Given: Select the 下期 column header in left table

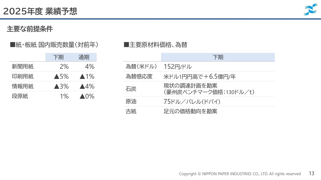Looking at the screenshot, I should (x=58, y=57).
